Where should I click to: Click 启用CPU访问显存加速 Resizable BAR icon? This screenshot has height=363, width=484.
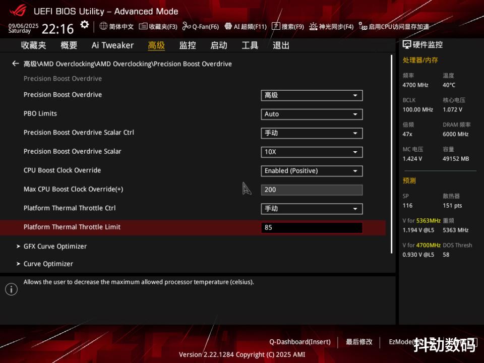pyautogui.click(x=362, y=27)
